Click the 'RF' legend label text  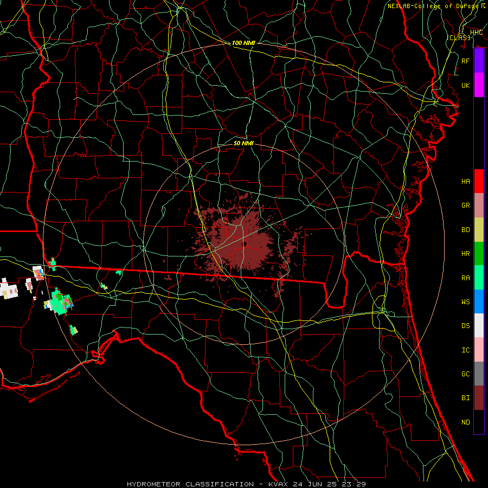click(x=466, y=61)
